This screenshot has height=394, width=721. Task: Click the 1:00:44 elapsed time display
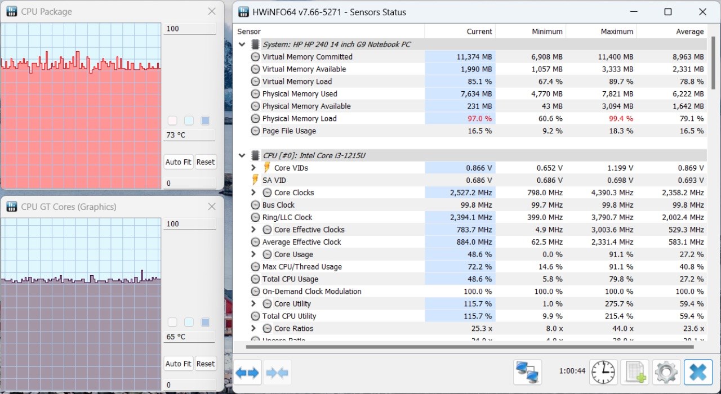click(572, 371)
